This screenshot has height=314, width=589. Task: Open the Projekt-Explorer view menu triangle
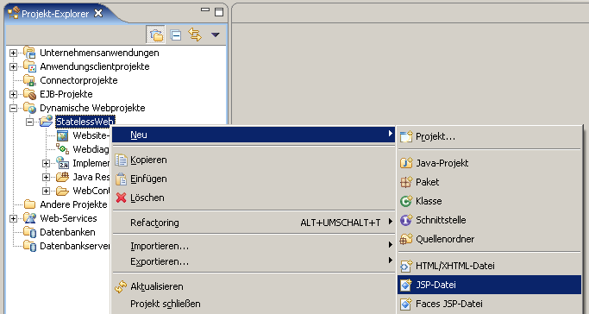tap(216, 35)
